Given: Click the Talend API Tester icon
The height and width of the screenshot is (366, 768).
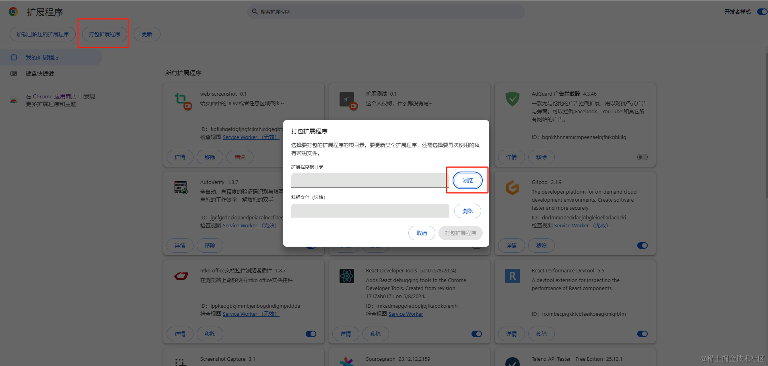Looking at the screenshot, I should (x=513, y=362).
